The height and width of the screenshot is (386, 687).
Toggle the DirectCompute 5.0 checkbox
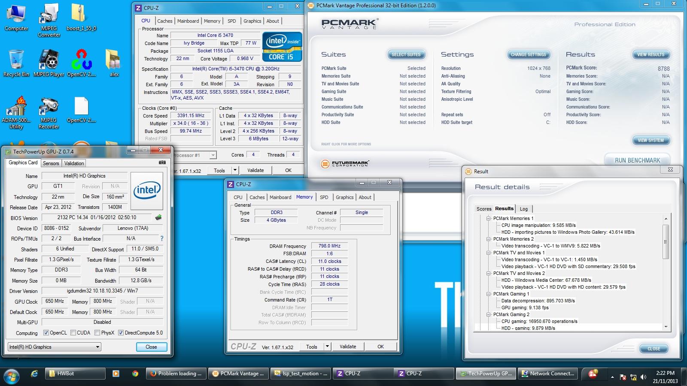pyautogui.click(x=121, y=333)
